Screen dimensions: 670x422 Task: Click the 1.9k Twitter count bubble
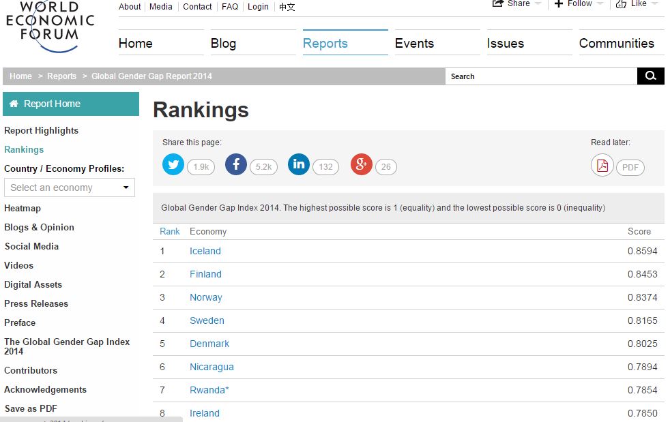point(201,167)
